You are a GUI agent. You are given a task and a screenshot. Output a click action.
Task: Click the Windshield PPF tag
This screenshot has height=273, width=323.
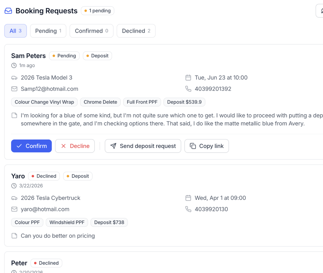click(67, 222)
